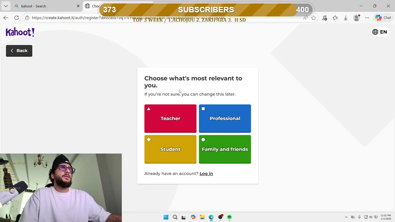395x222 pixels.
Task: Click the Choo... active browser tab
Action: click(x=93, y=6)
